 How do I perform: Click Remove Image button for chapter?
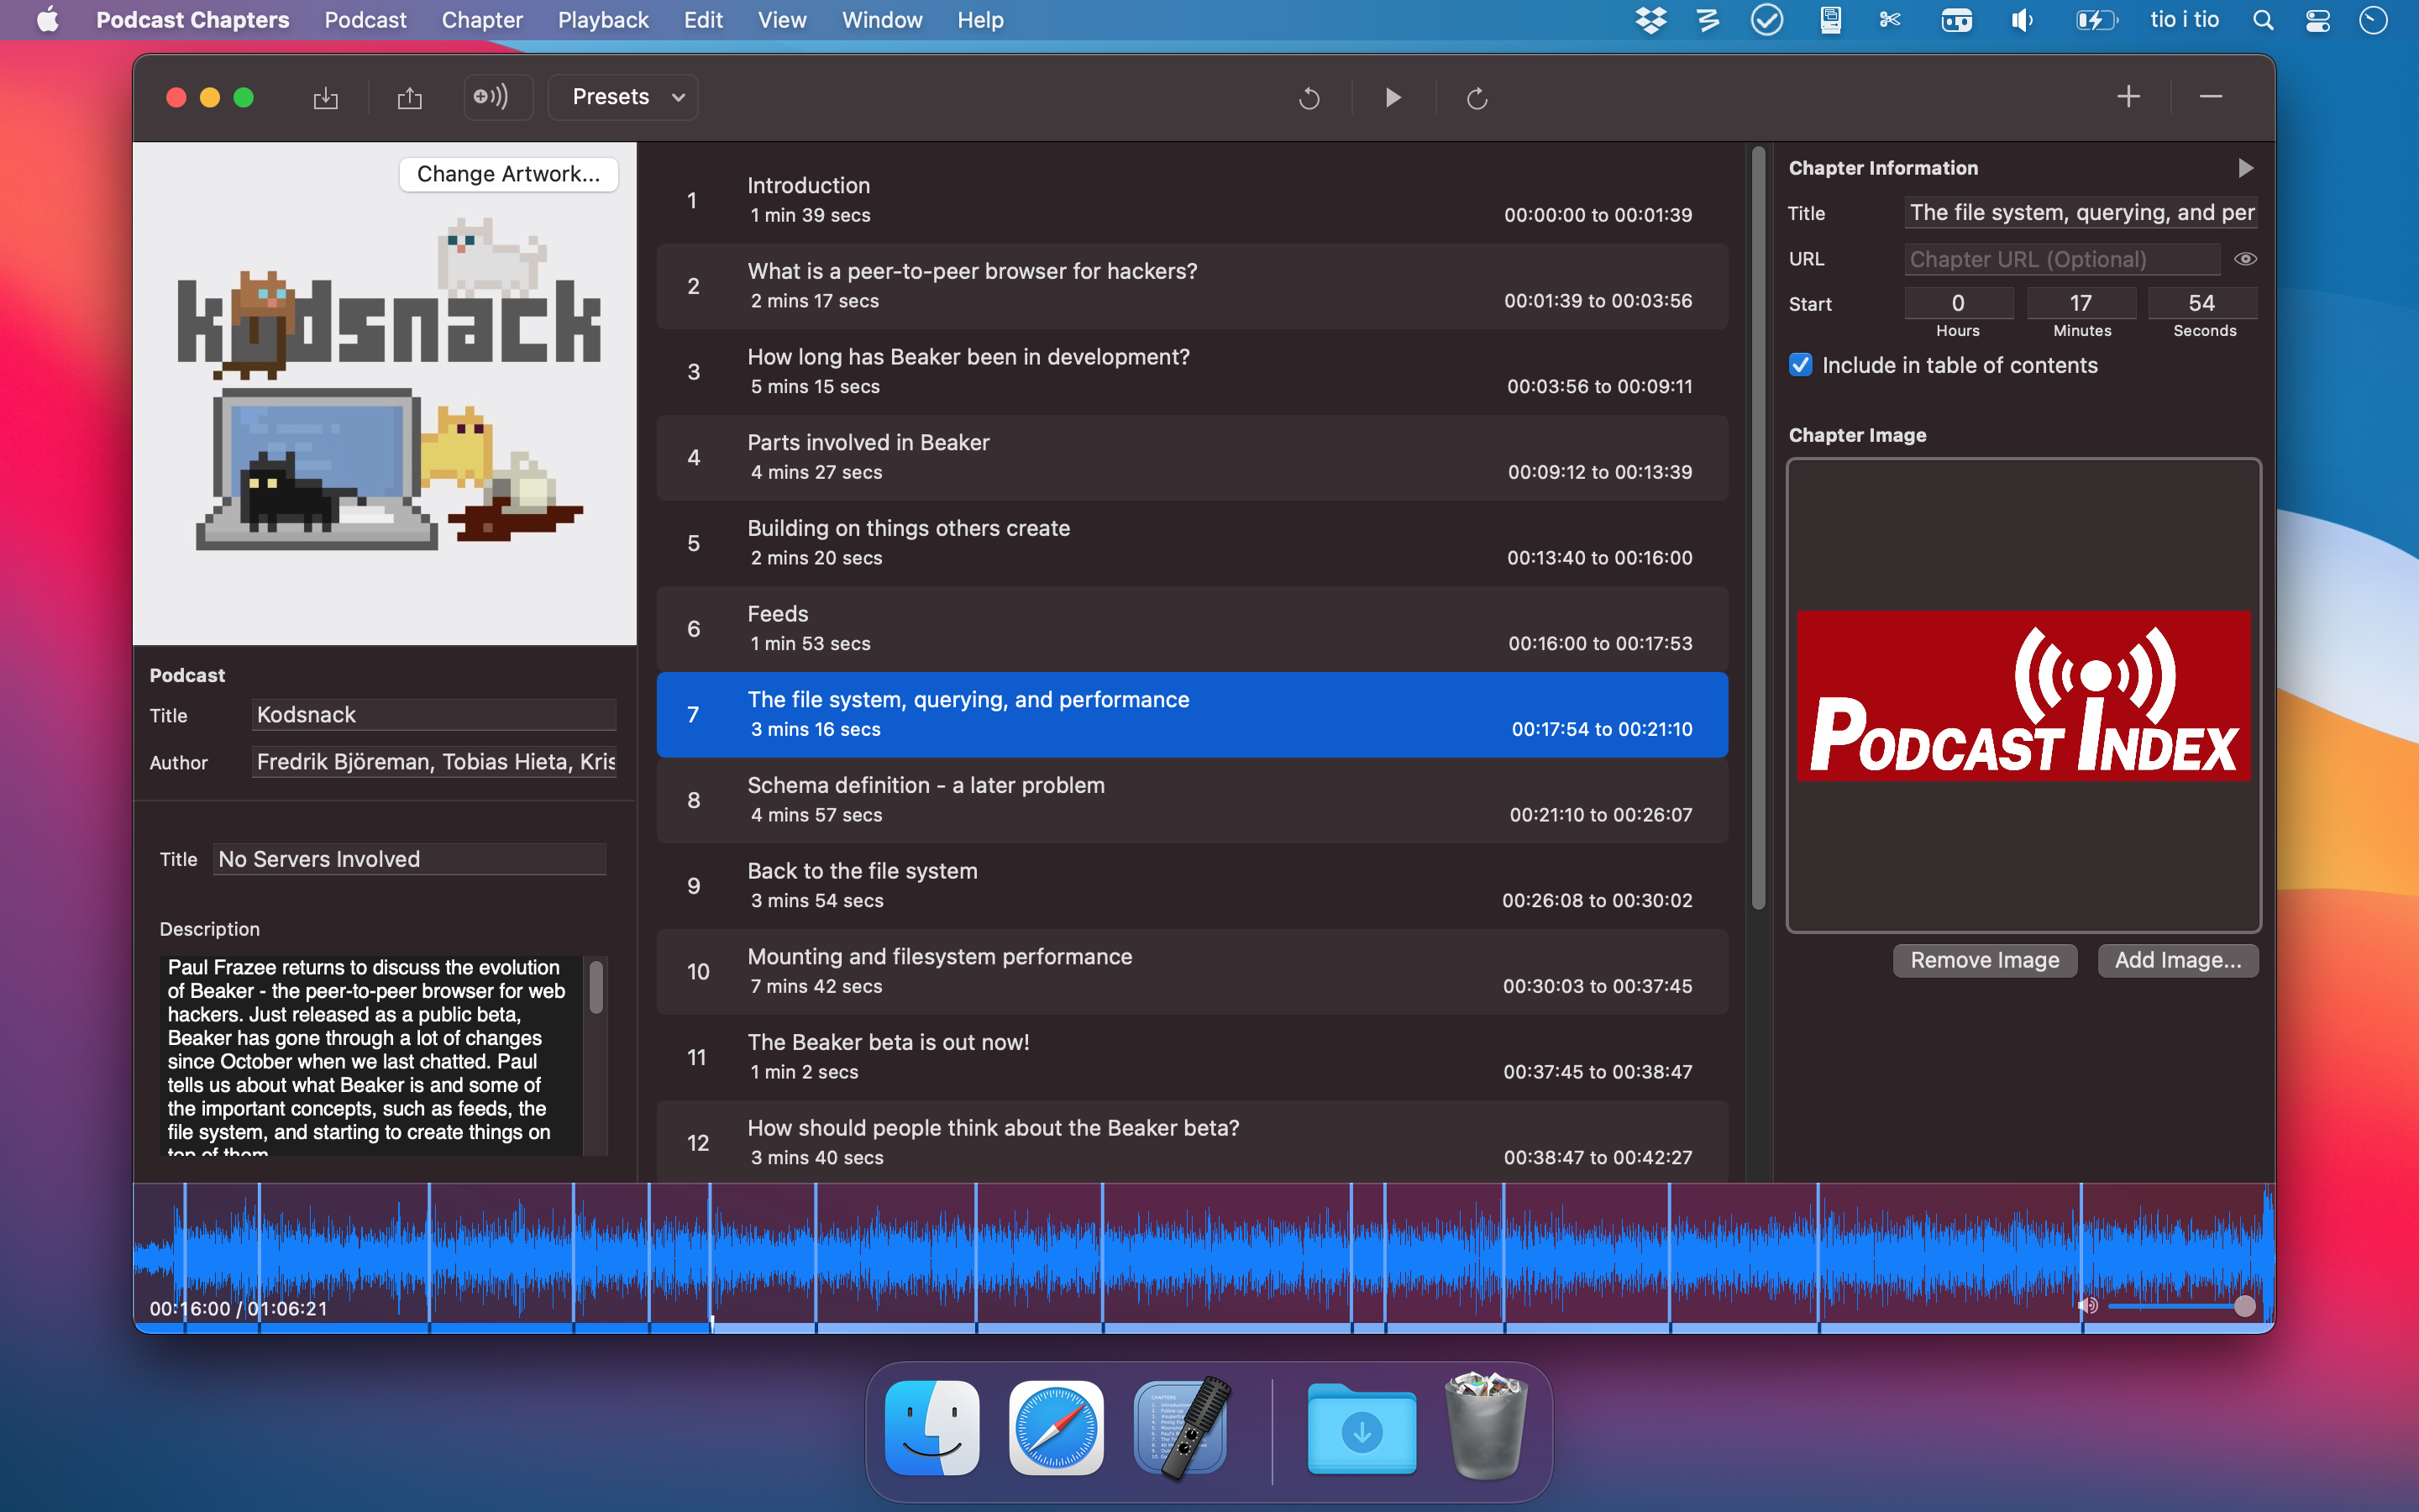point(1982,960)
